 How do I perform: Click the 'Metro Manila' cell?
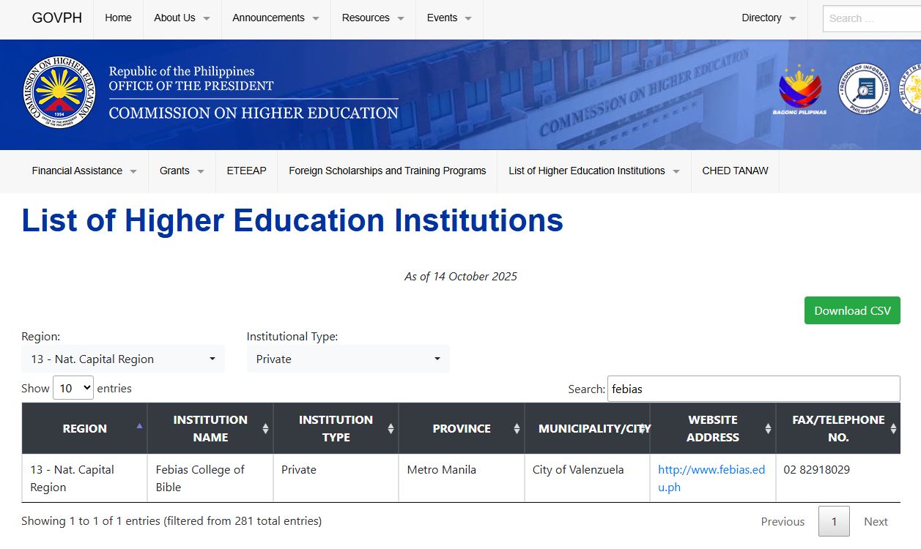click(462, 478)
